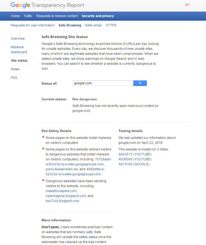Click red warning icon beside 'Dangerous websites' item
Image resolution: width=206 pixels, height=245 pixels.
click(43, 180)
